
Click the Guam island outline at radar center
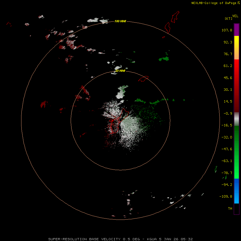119,121
